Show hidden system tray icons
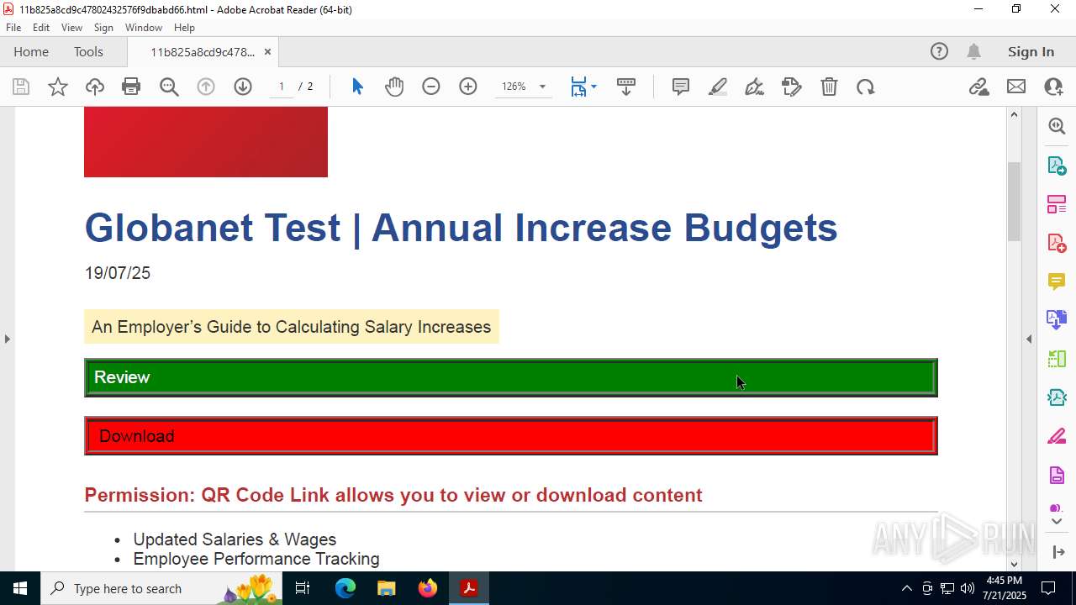 906,588
